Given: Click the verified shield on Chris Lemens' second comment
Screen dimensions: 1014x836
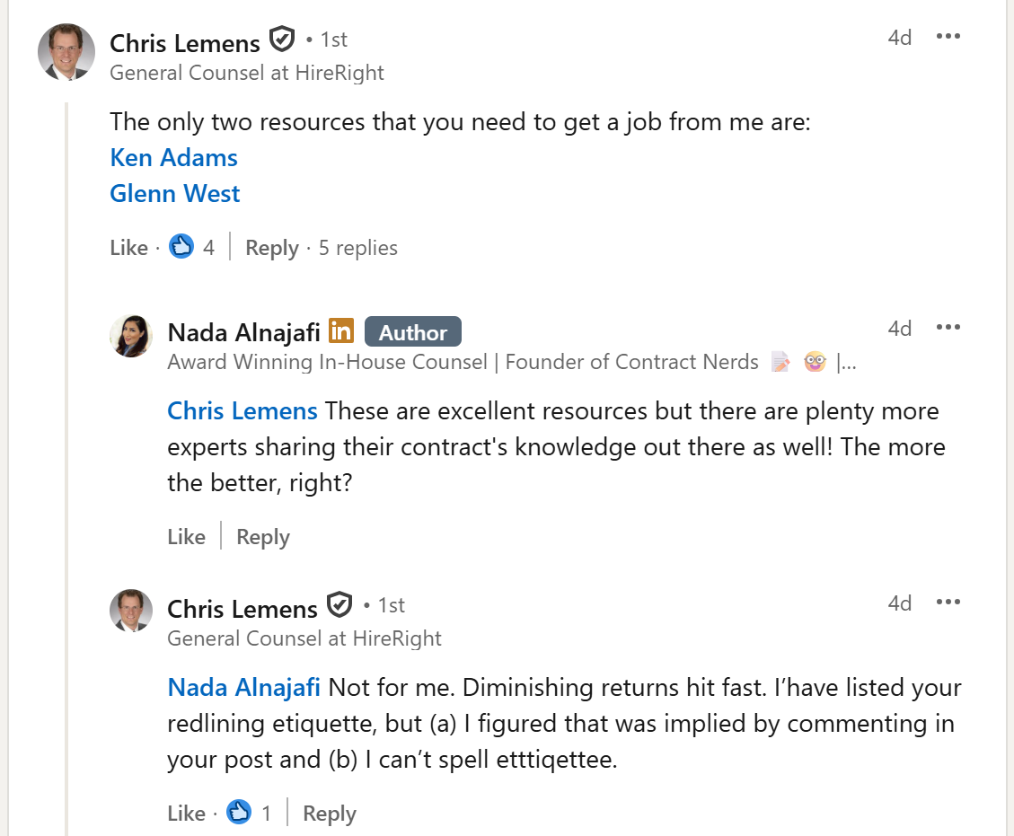Looking at the screenshot, I should click(339, 605).
